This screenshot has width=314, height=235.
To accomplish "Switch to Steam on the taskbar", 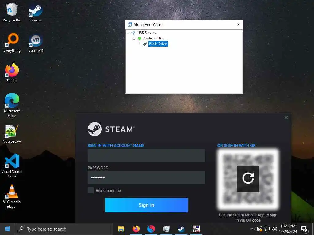I will click(181, 229).
